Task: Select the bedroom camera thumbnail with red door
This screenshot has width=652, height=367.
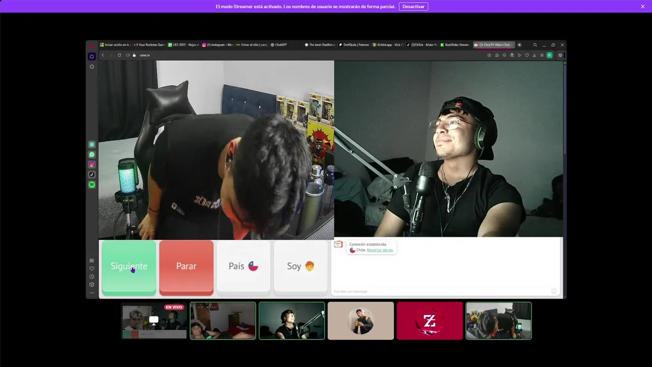Action: click(223, 321)
